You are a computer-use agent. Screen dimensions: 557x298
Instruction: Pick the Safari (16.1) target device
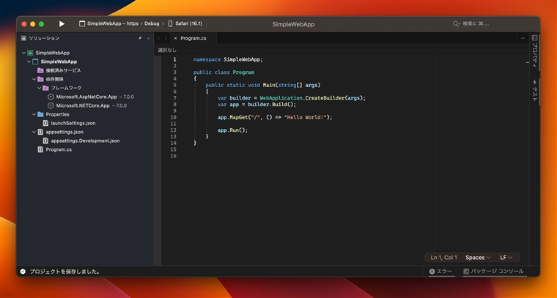(185, 23)
